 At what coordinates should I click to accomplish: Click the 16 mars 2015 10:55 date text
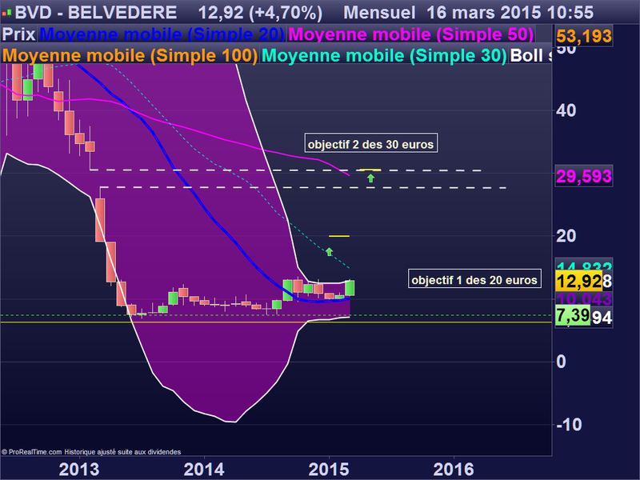point(510,13)
